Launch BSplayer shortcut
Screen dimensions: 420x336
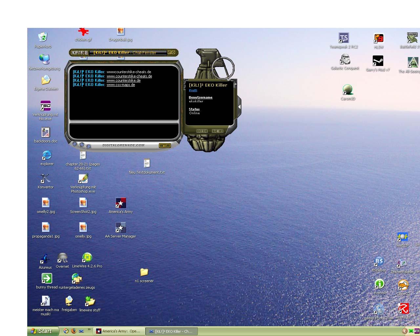(379, 264)
